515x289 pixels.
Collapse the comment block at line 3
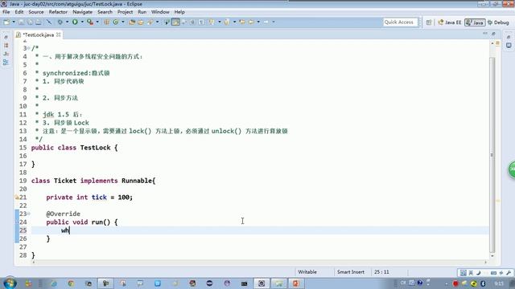point(29,48)
